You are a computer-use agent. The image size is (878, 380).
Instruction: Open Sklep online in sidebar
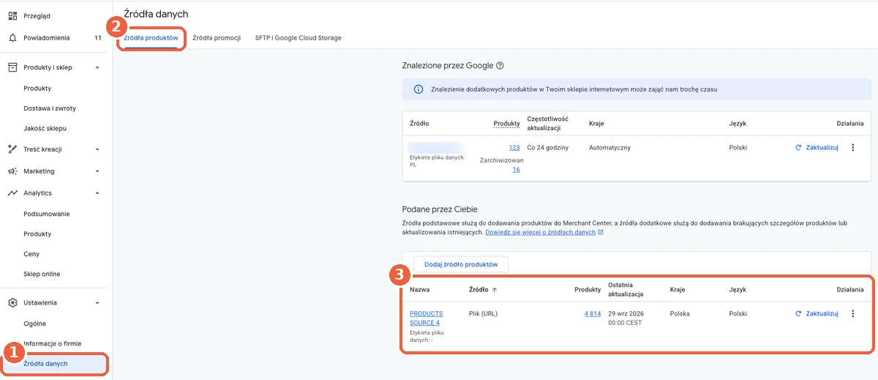pos(42,274)
